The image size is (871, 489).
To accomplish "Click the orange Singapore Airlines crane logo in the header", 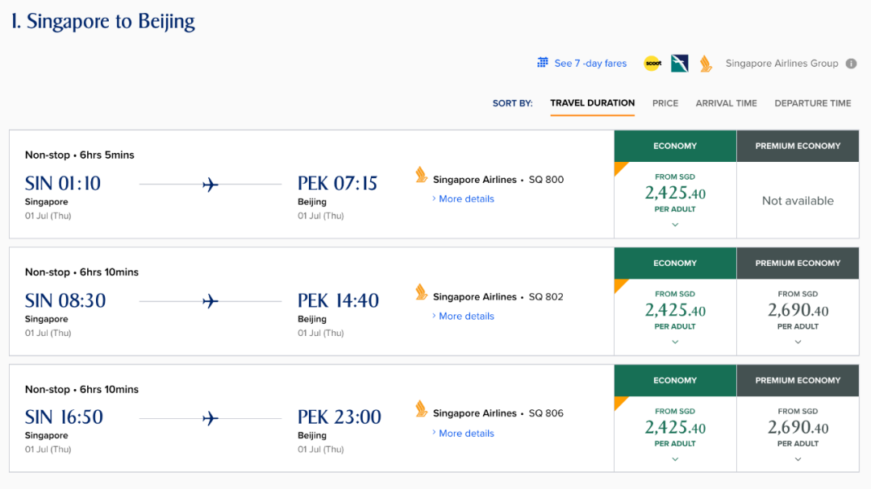I will point(706,64).
